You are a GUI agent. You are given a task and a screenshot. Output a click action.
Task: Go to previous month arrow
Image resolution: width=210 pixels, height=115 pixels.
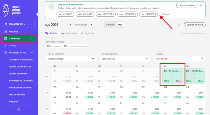(71, 25)
